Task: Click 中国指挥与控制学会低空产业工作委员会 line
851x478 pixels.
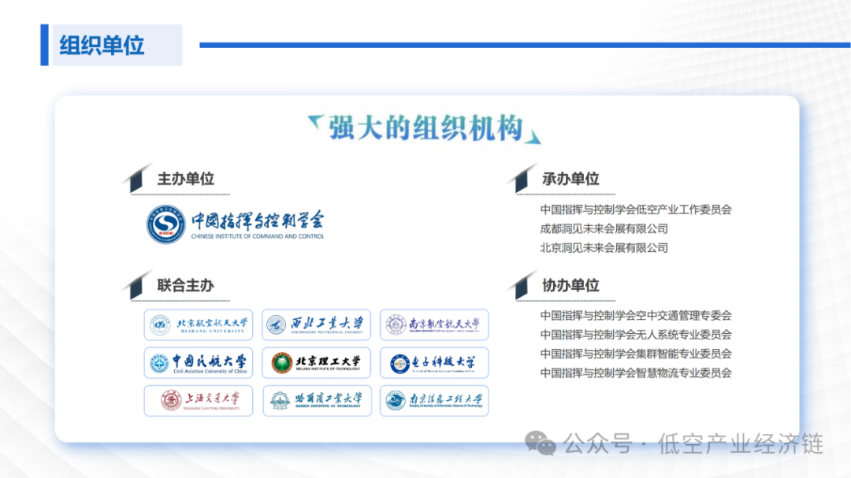Action: [x=636, y=209]
